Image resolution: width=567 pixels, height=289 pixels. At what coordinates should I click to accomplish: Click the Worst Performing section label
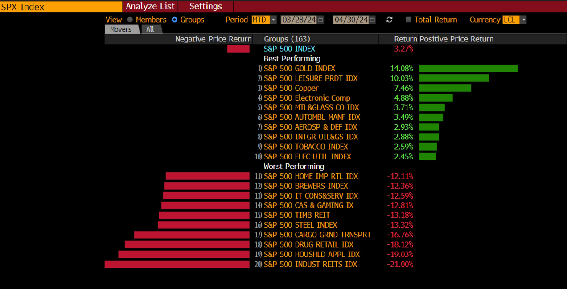point(294,167)
